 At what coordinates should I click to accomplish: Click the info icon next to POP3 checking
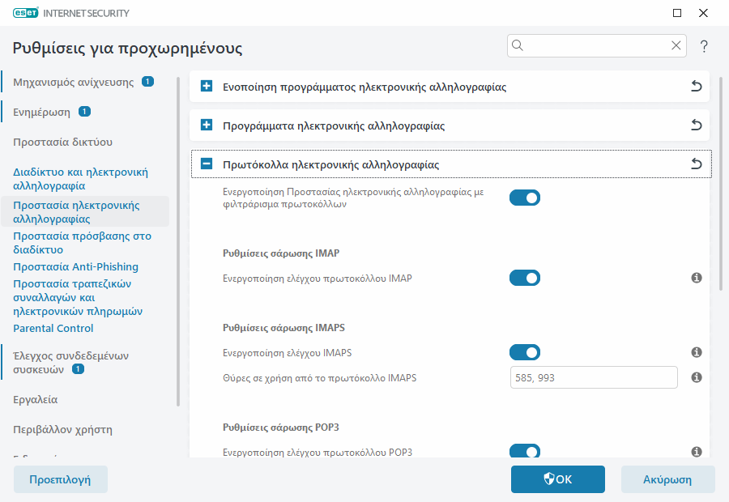point(697,452)
